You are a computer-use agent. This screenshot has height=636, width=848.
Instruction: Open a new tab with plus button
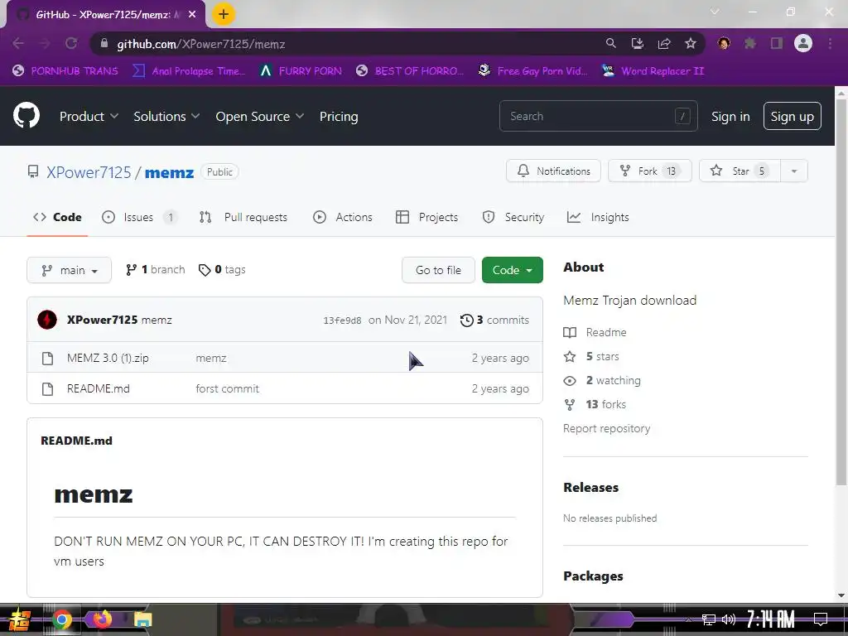(x=224, y=14)
